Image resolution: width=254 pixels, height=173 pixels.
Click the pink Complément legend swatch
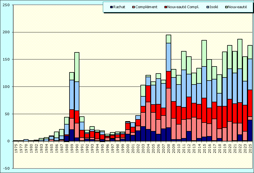[x=134, y=7]
